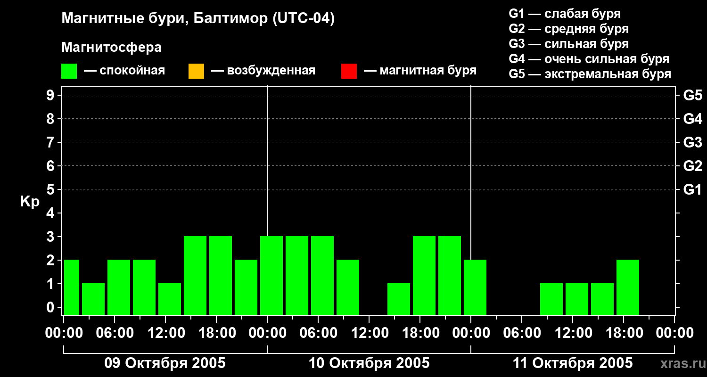This screenshot has width=707, height=377.
Task: Click the G4 mark on the right axis
Action: pos(693,119)
